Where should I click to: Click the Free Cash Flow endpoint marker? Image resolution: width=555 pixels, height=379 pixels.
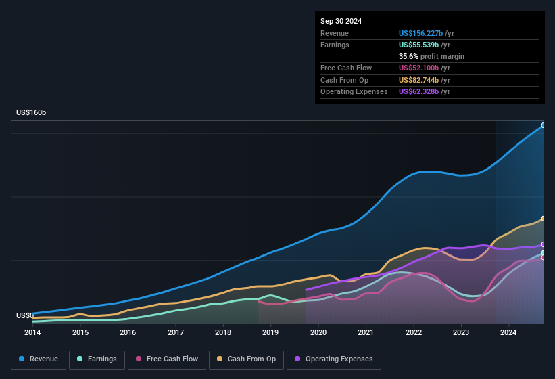click(x=544, y=257)
